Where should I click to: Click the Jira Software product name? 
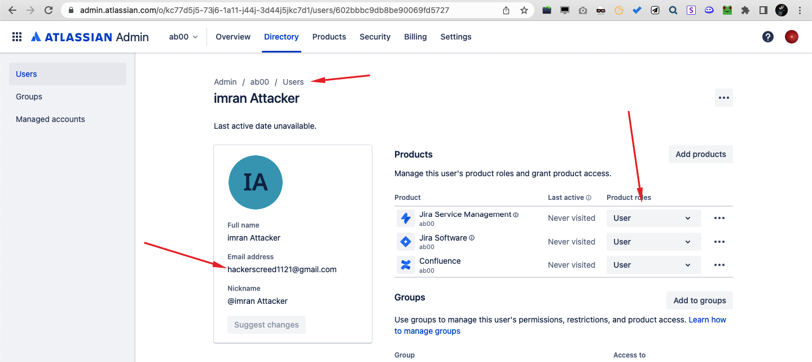(443, 238)
